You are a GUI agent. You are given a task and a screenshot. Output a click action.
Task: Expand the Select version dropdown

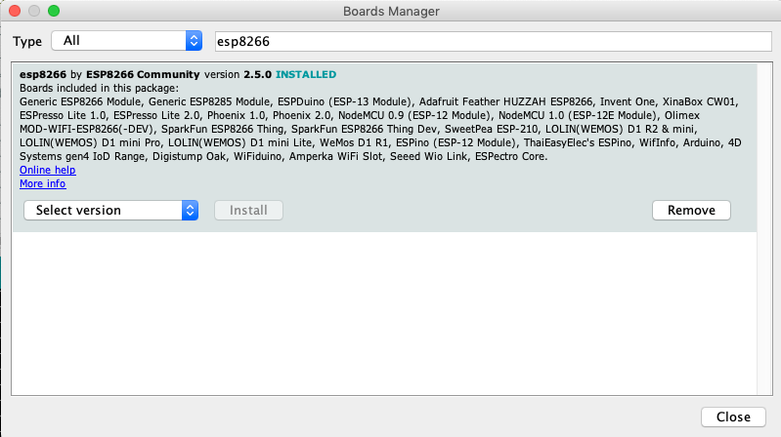110,210
